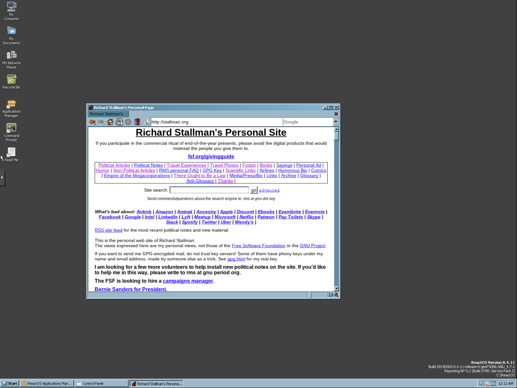Image resolution: width=517 pixels, height=388 pixels.
Task: Click the grayed forward arrow in browser toolbar
Action: (x=101, y=122)
